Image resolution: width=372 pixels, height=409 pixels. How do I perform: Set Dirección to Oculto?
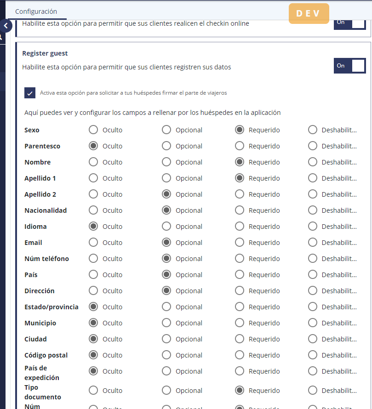click(x=93, y=291)
